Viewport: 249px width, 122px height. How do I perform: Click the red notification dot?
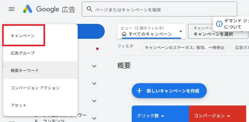pos(97,49)
